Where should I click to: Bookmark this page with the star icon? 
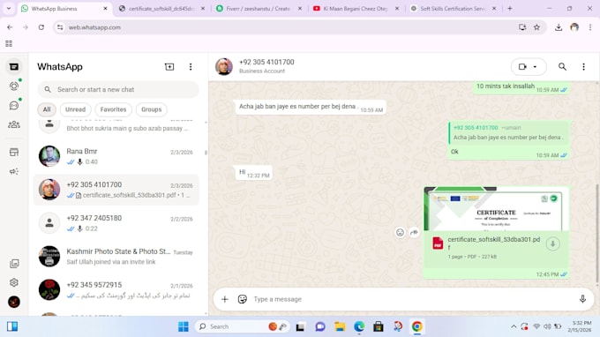point(536,27)
